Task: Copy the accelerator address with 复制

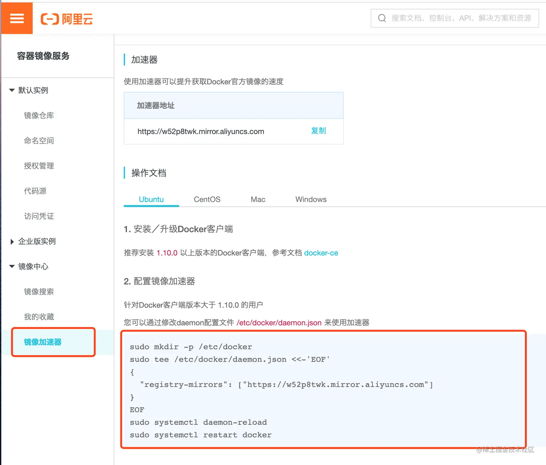Action: (x=318, y=131)
